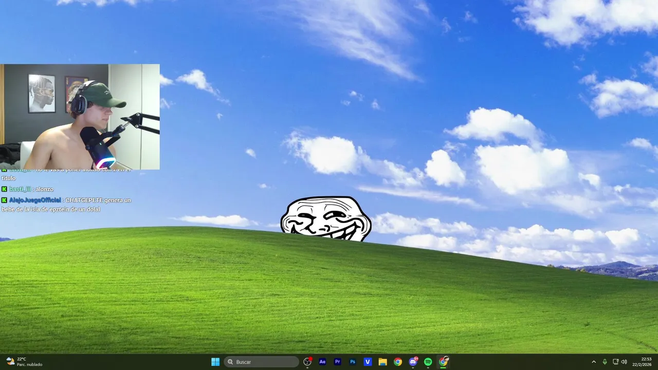Click the green microphone tray icon
Viewport: 658px width, 370px height.
(x=605, y=362)
